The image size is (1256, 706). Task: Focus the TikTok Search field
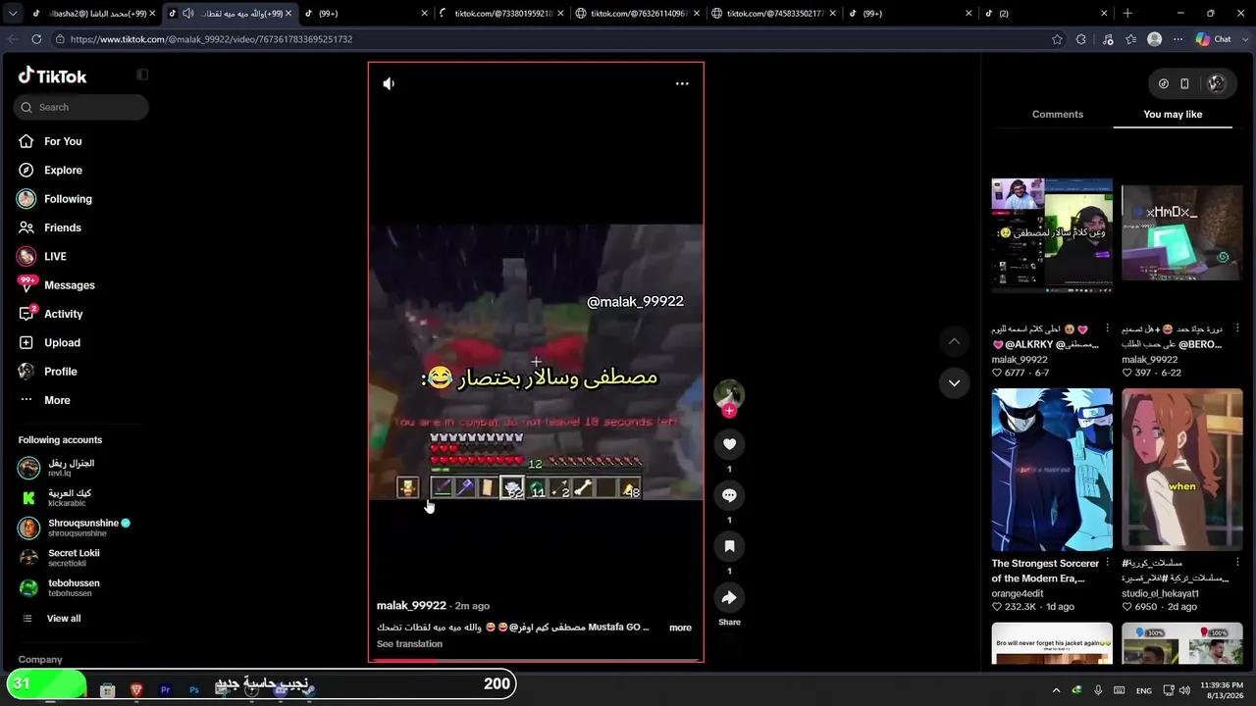(81, 107)
